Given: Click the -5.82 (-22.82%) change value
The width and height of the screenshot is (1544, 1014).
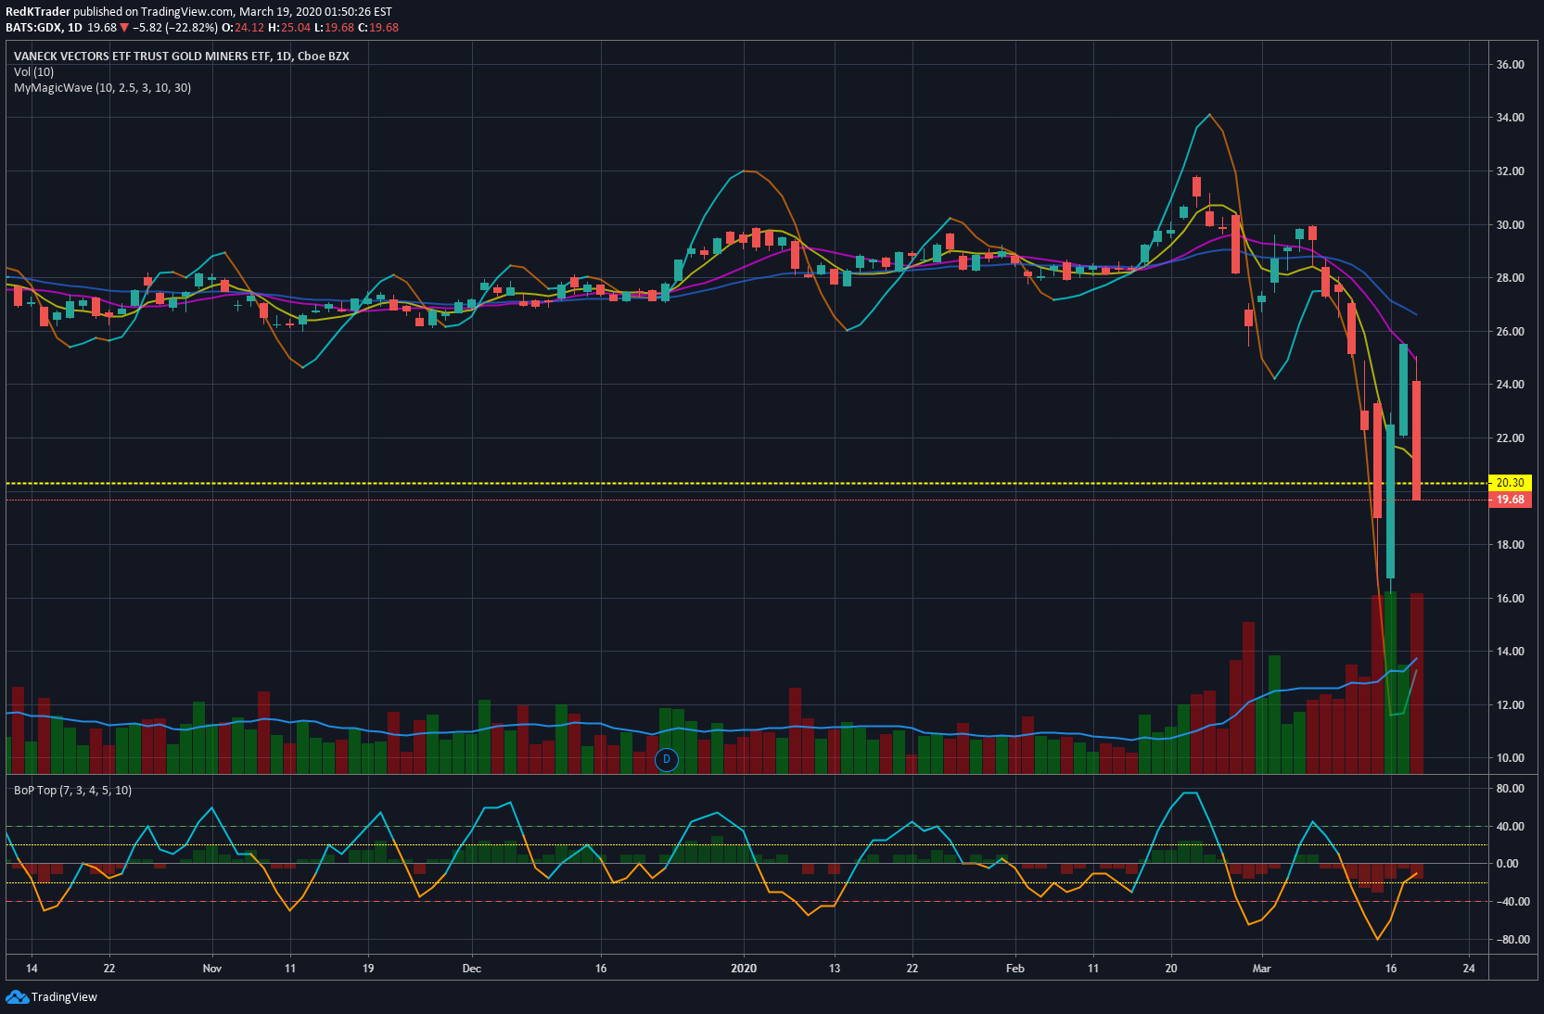Looking at the screenshot, I should [175, 28].
